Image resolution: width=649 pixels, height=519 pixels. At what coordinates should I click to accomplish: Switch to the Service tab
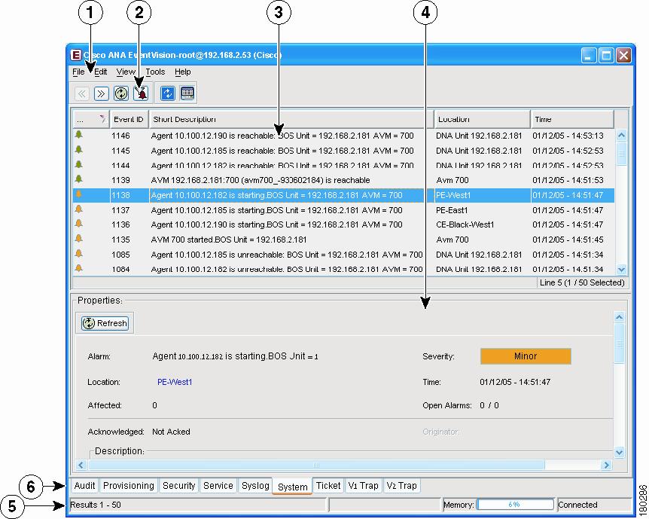pyautogui.click(x=218, y=485)
